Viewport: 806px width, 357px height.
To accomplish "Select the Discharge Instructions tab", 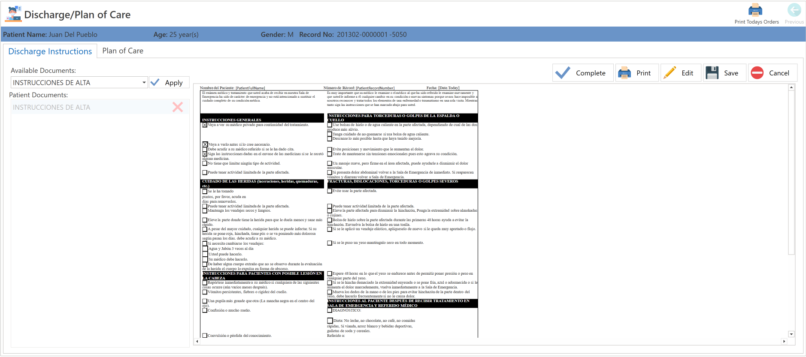I will (x=50, y=51).
